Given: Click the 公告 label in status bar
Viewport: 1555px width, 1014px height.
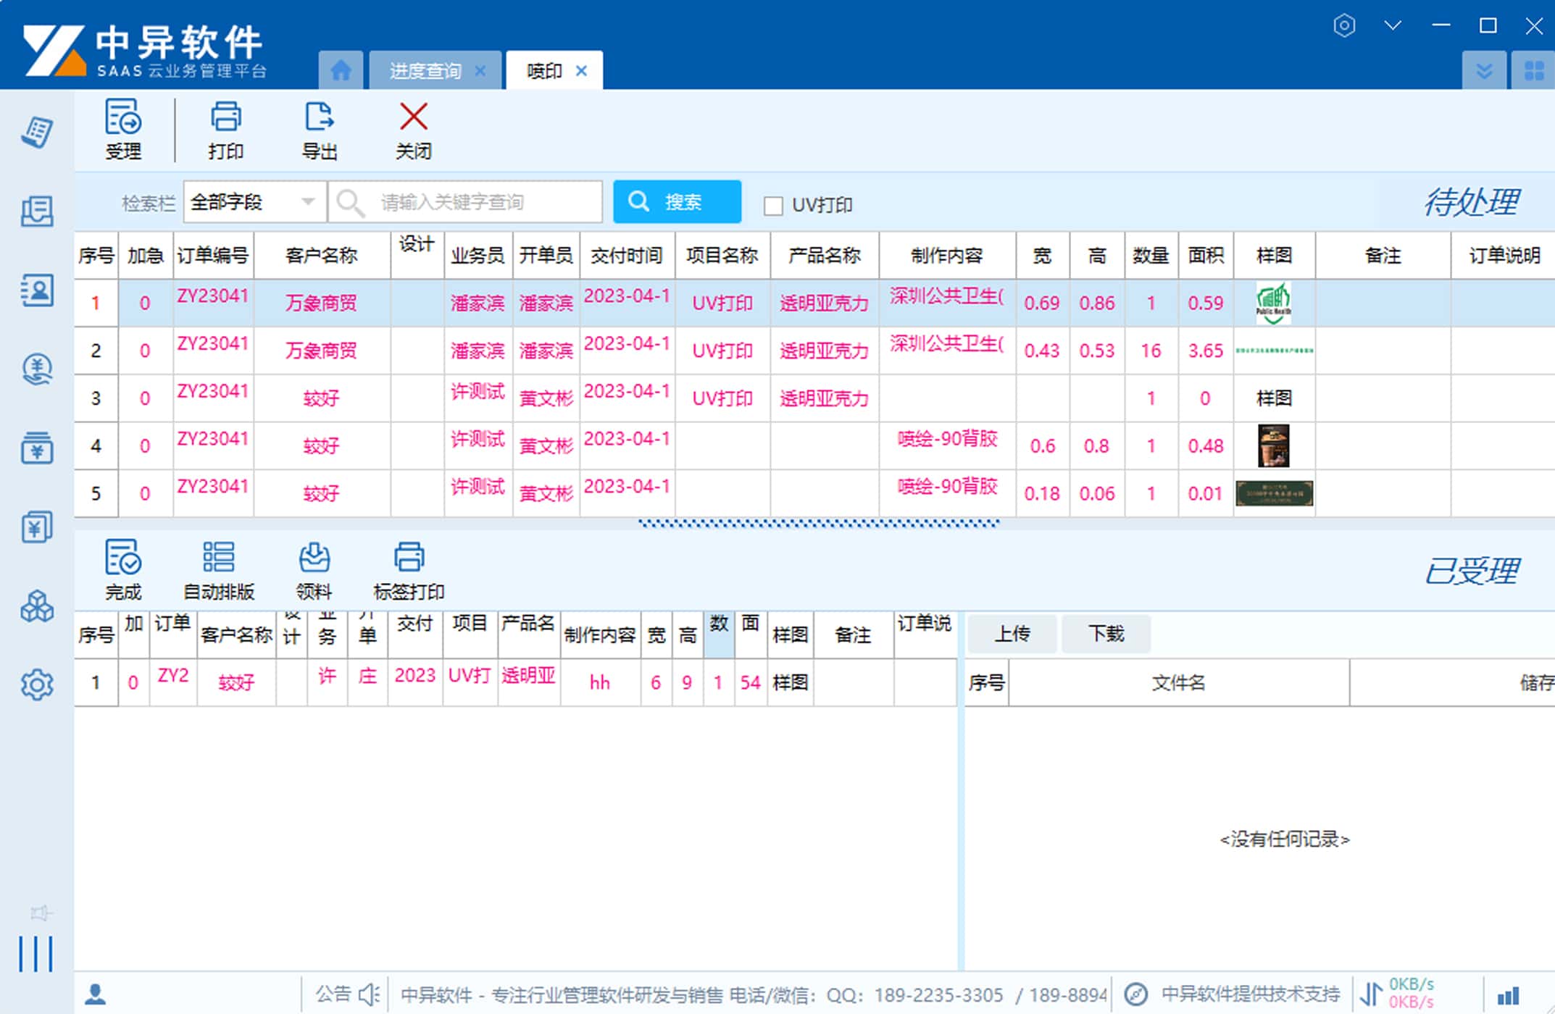Looking at the screenshot, I should (333, 994).
